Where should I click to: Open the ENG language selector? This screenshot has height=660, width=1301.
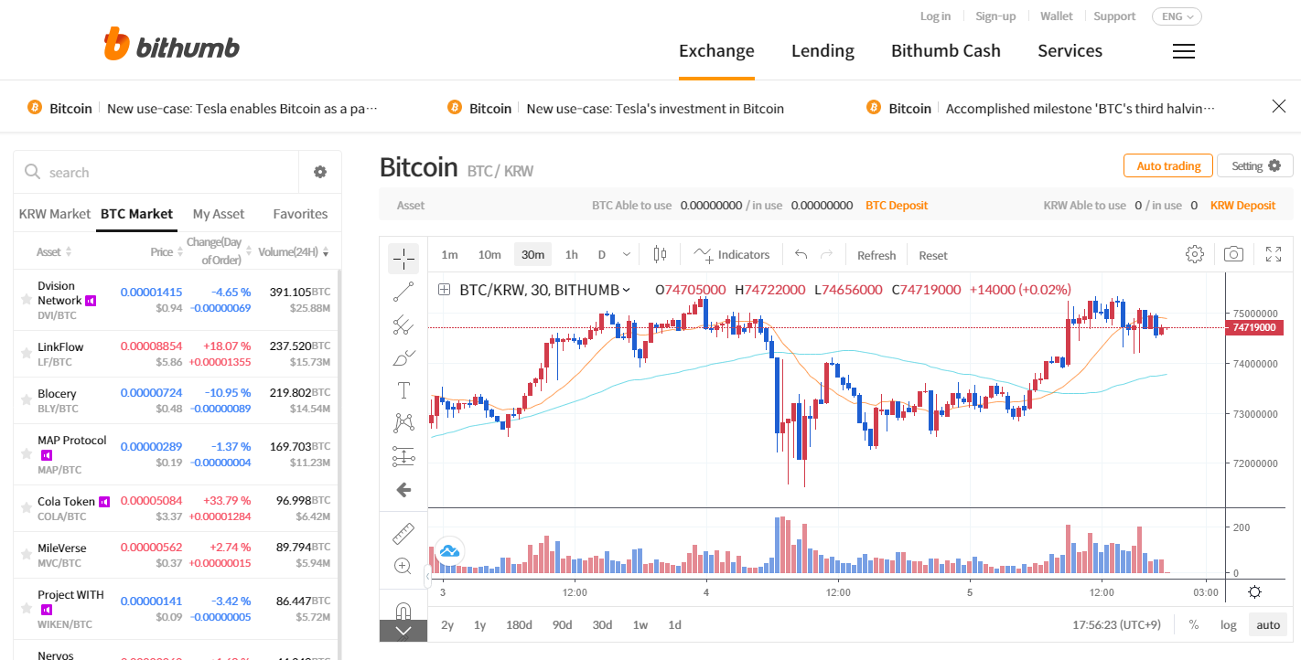pyautogui.click(x=1177, y=16)
